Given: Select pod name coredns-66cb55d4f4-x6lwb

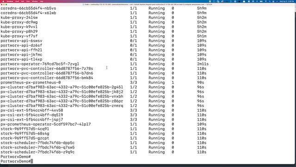Looking at the screenshot, I should (28, 13).
